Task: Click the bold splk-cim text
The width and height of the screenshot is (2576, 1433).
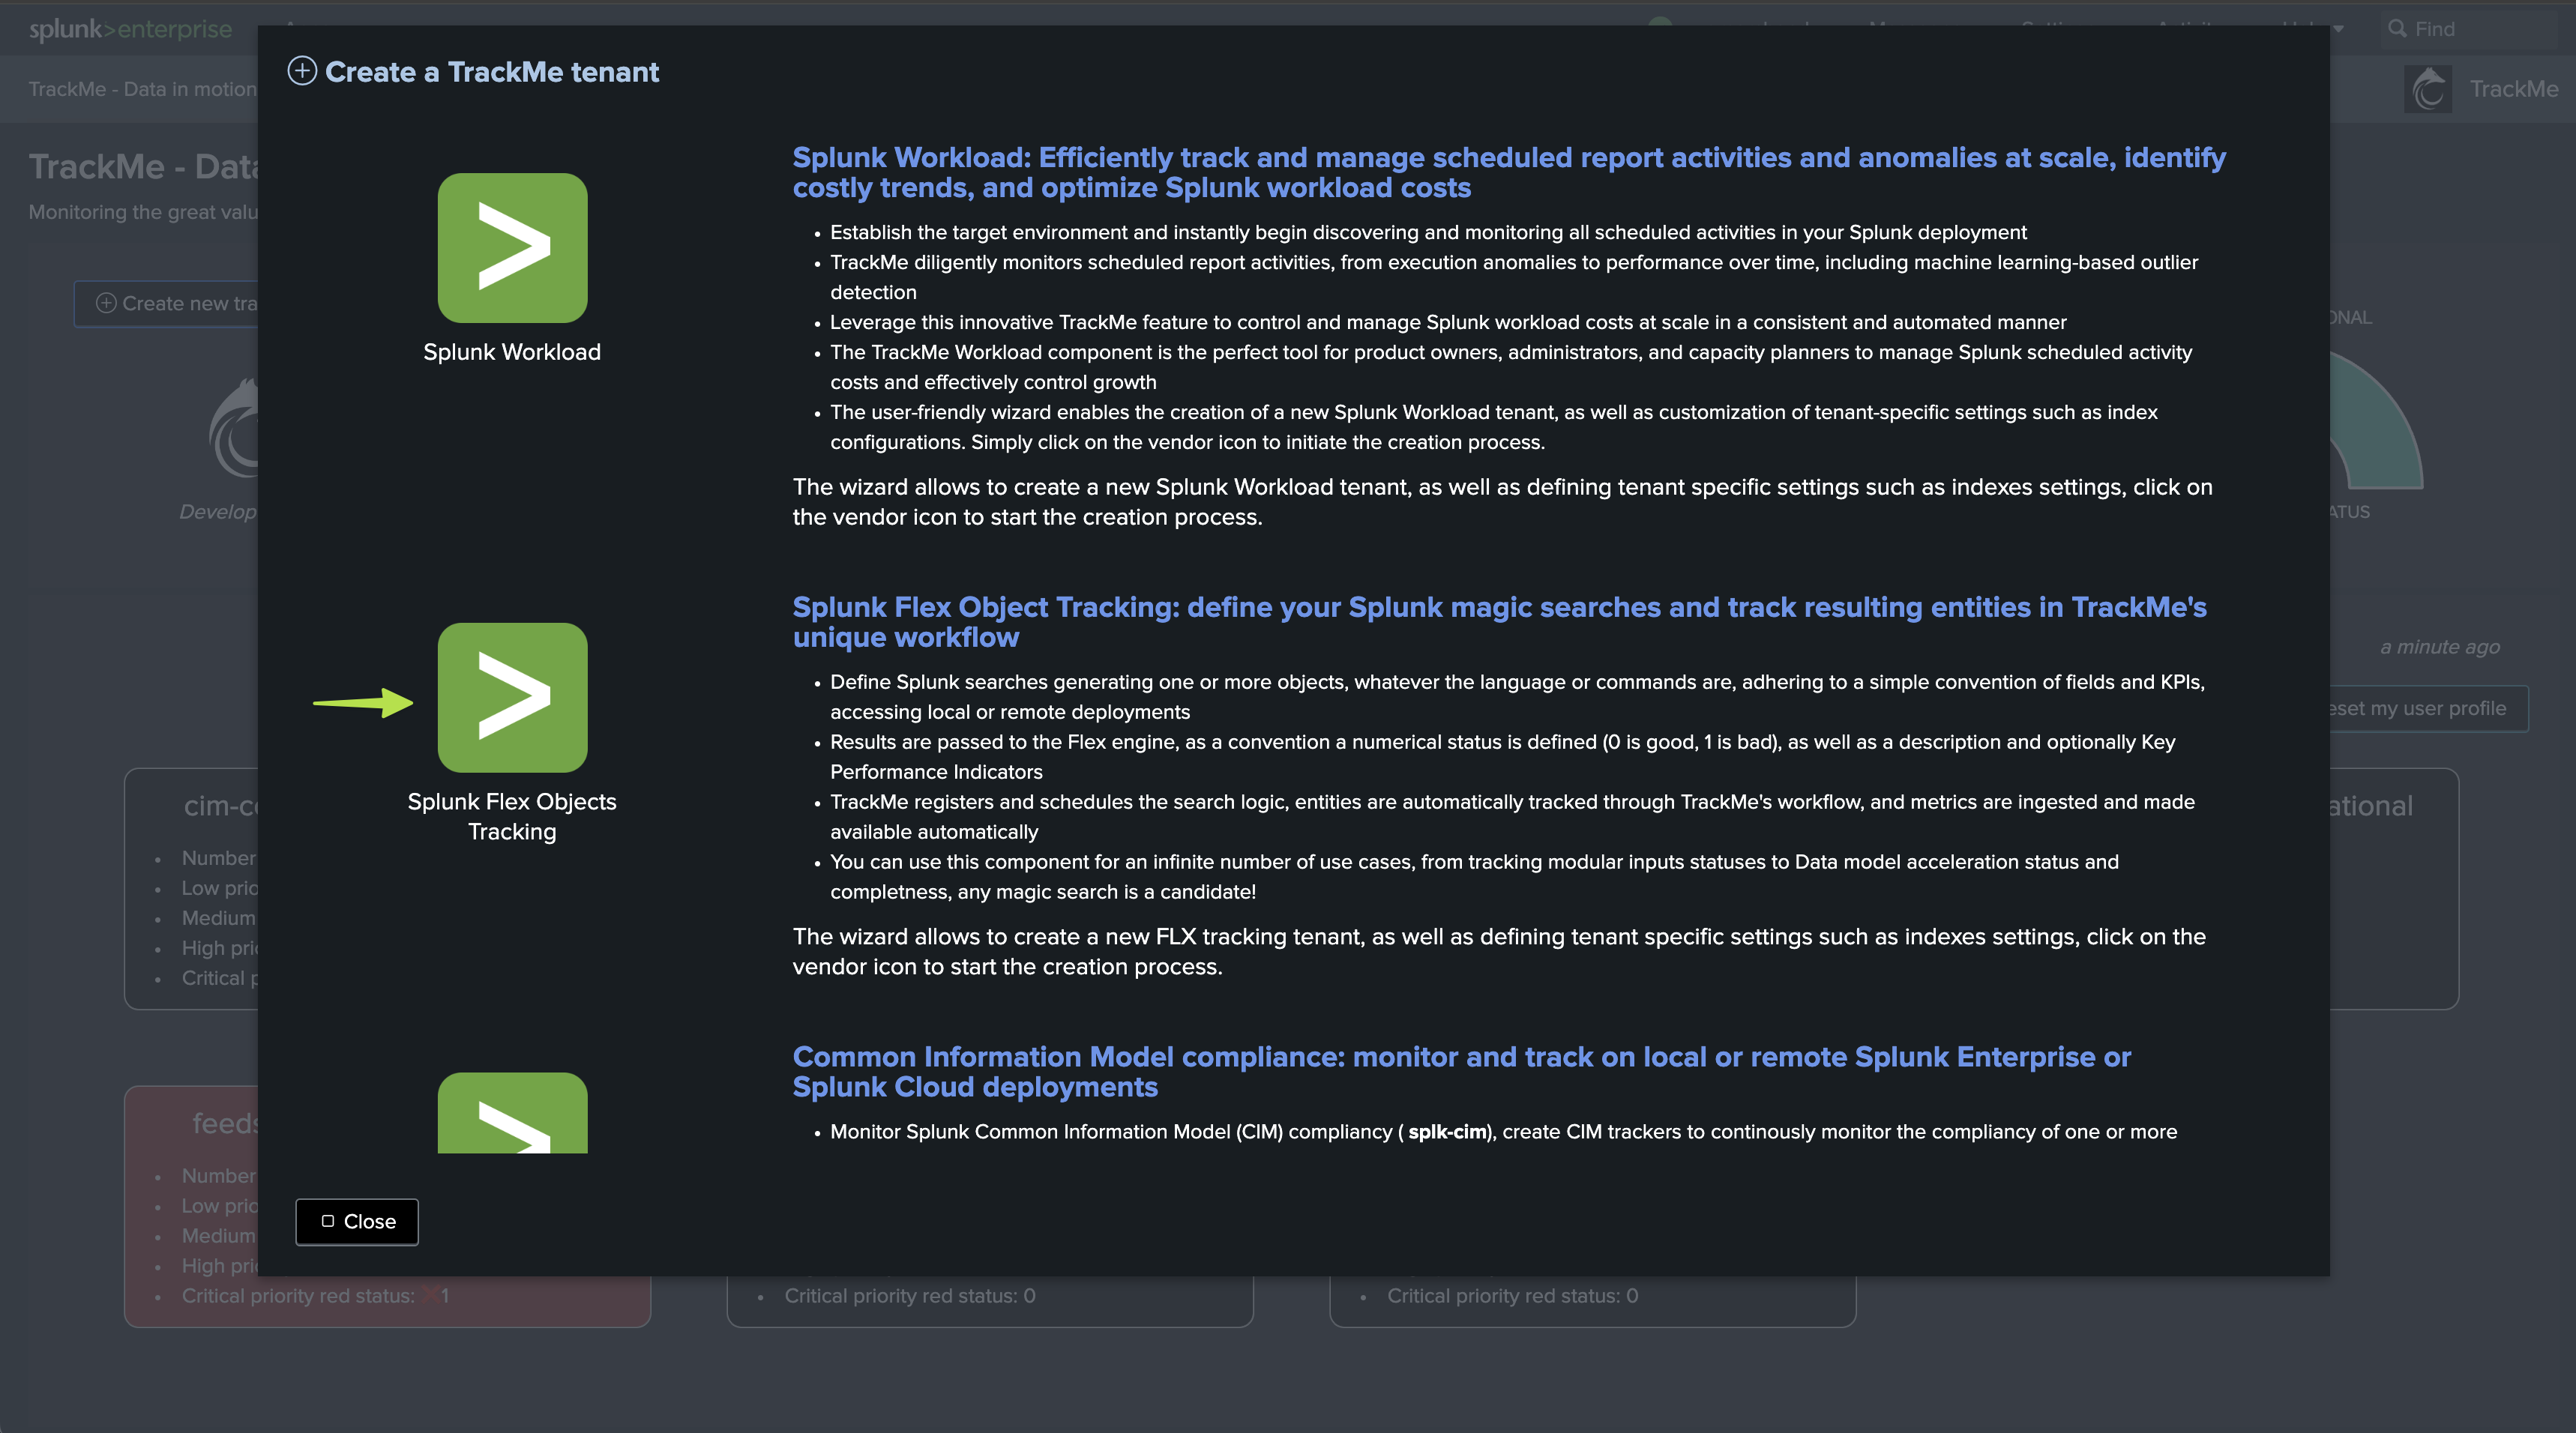Action: point(1447,1132)
